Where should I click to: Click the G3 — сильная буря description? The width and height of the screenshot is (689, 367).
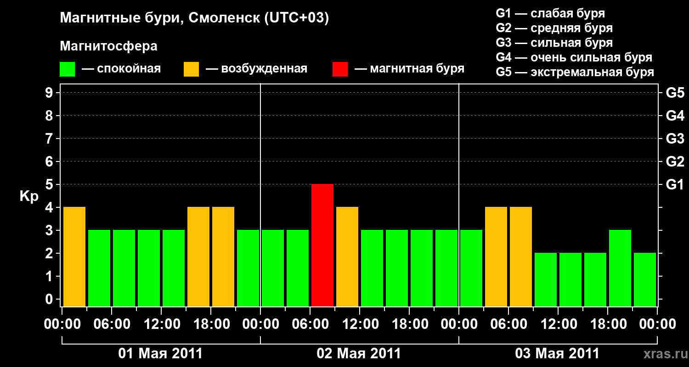coord(554,43)
